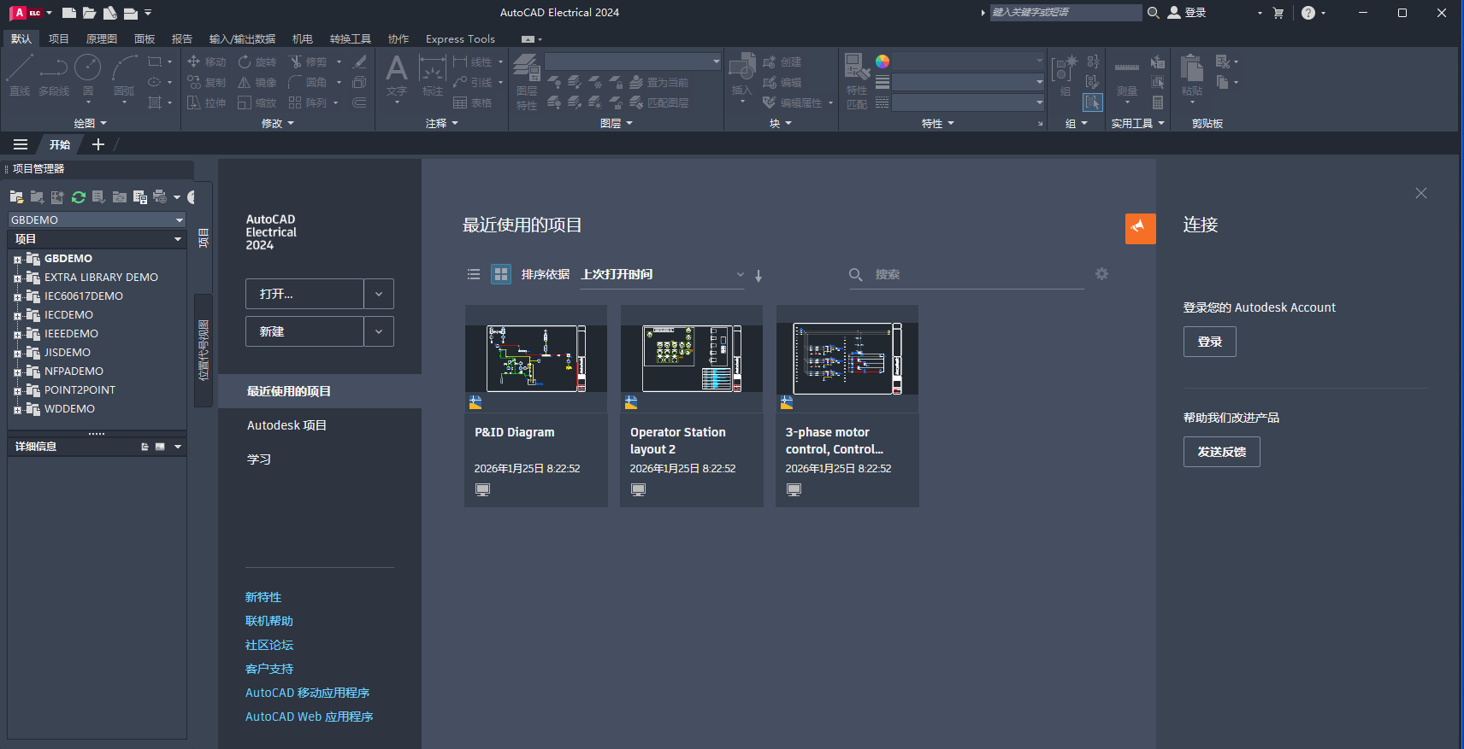The width and height of the screenshot is (1464, 749).
Task: Click the print icon in project manager toolbar
Action: pyautogui.click(x=159, y=197)
